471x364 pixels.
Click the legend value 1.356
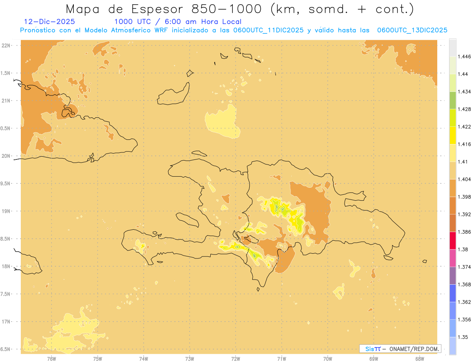click(465, 320)
